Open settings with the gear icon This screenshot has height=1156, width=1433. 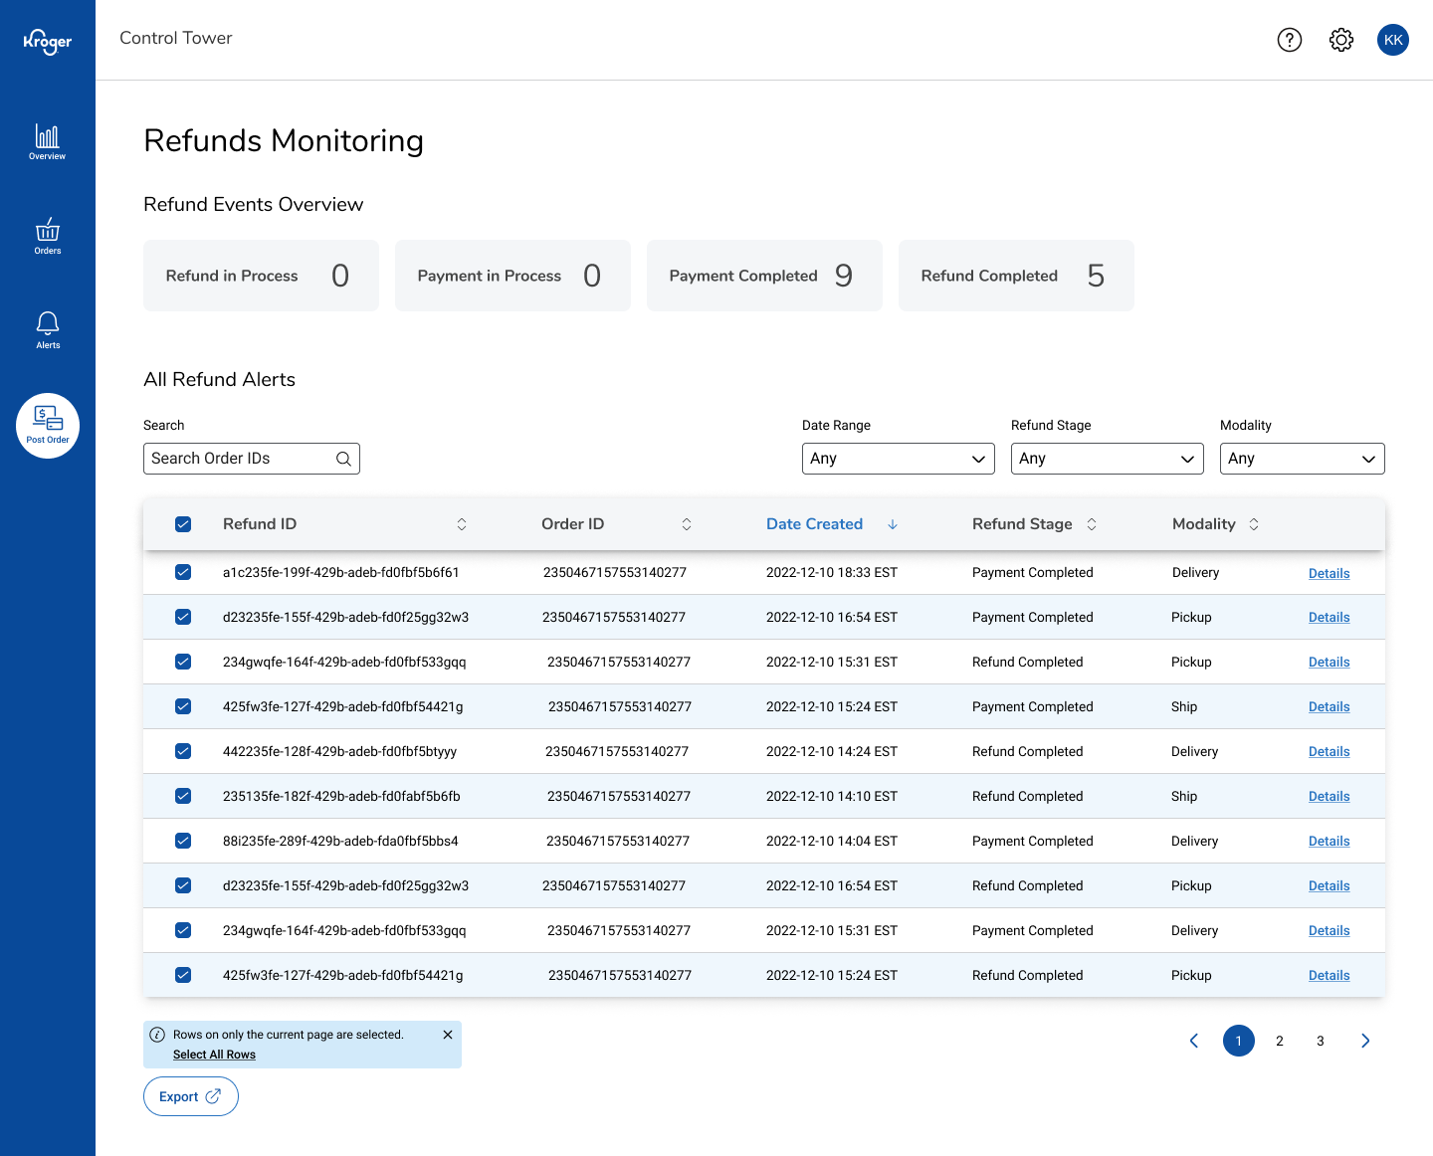[x=1340, y=40]
